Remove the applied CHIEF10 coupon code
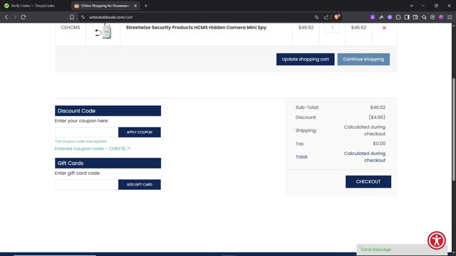 129,149
